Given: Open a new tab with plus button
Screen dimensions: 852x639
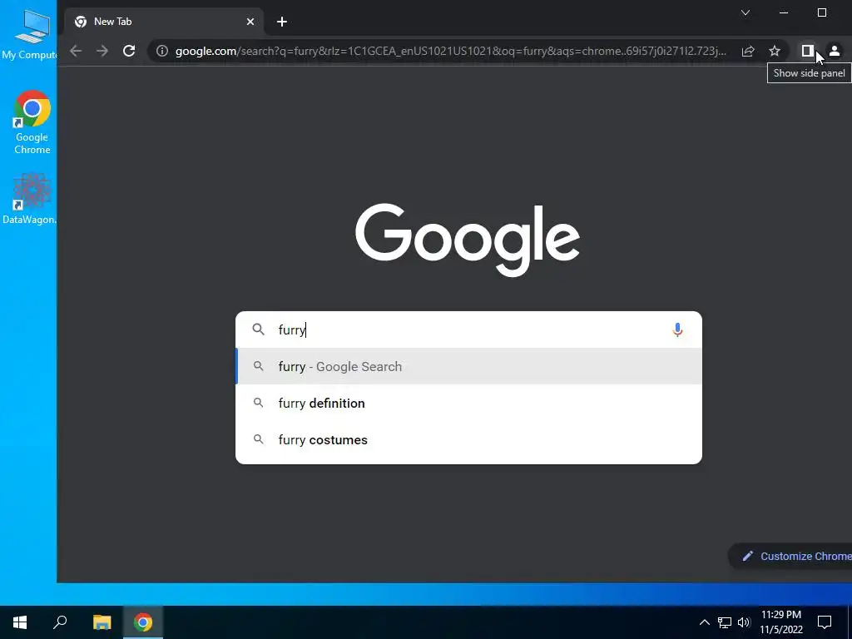Looking at the screenshot, I should click(281, 22).
